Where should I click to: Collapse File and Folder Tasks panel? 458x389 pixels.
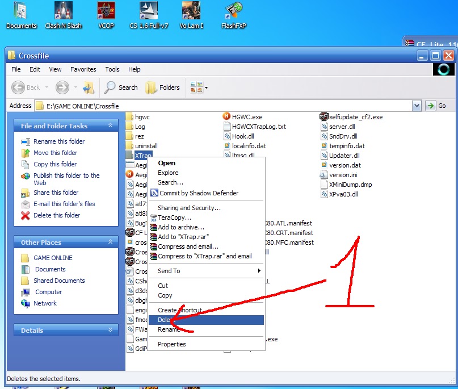coord(111,126)
